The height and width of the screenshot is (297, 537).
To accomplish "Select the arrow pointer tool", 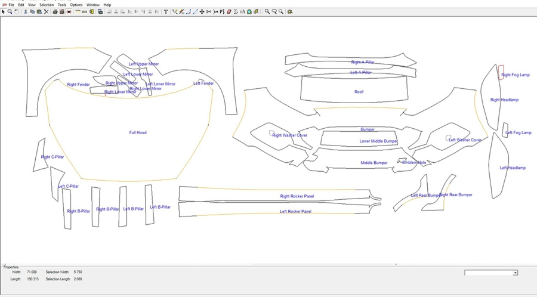I will [3, 12].
